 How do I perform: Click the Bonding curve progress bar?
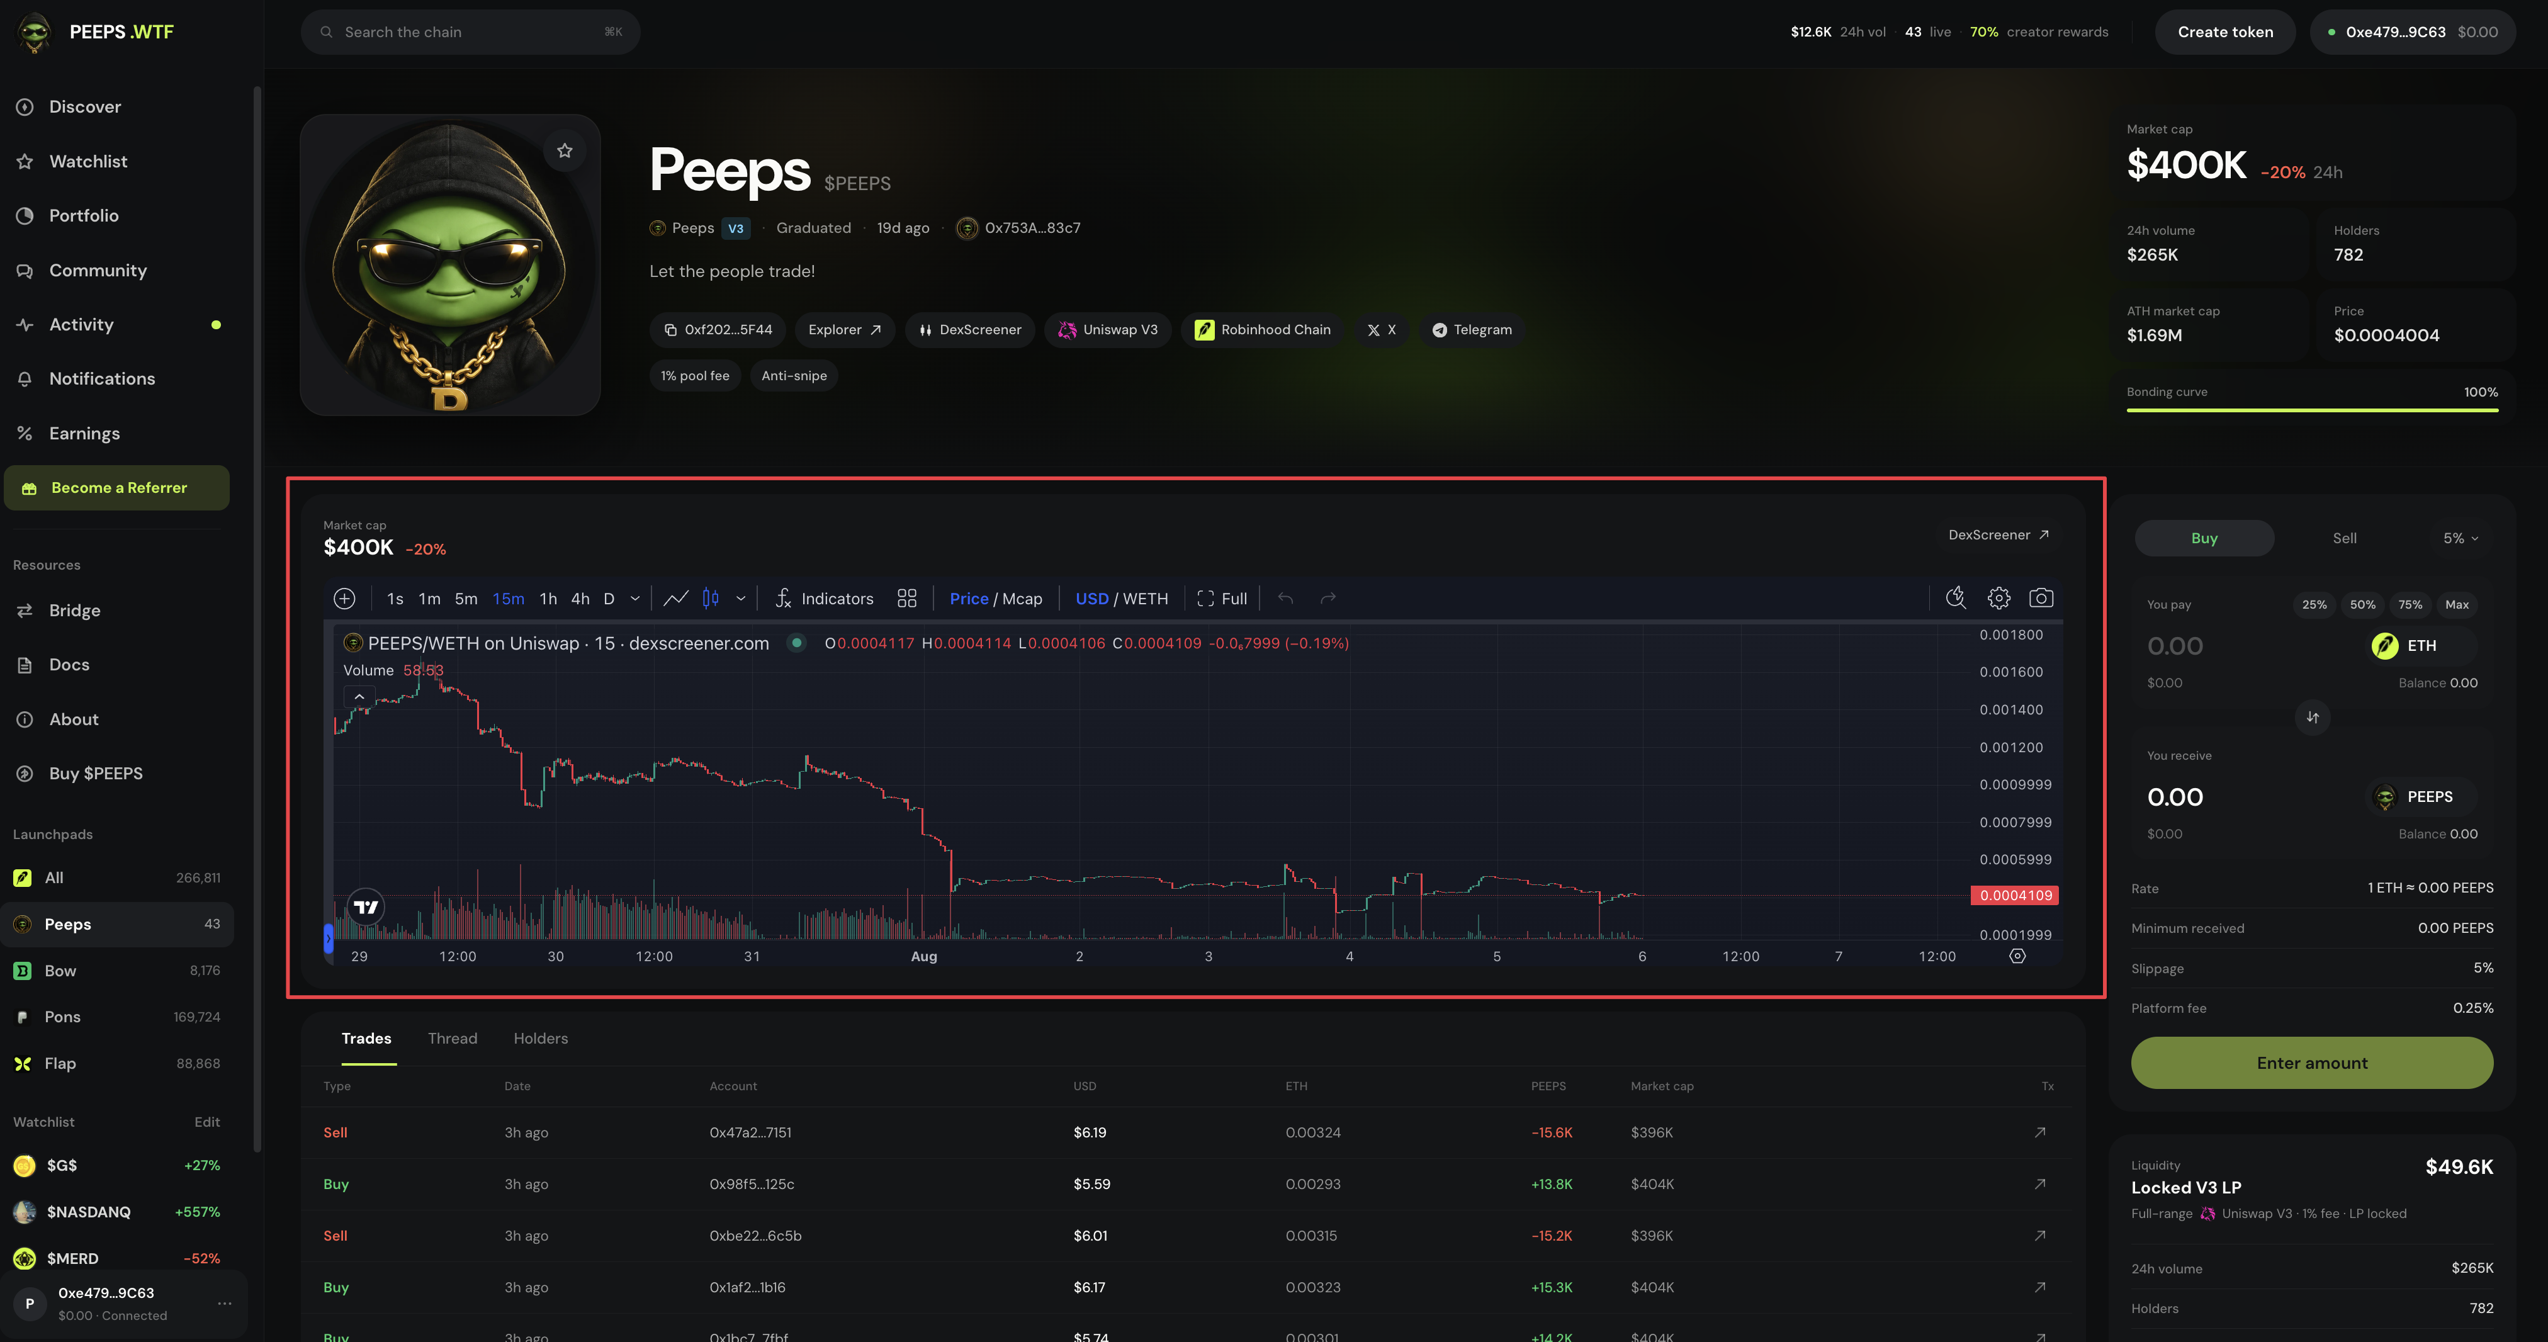coord(2313,409)
